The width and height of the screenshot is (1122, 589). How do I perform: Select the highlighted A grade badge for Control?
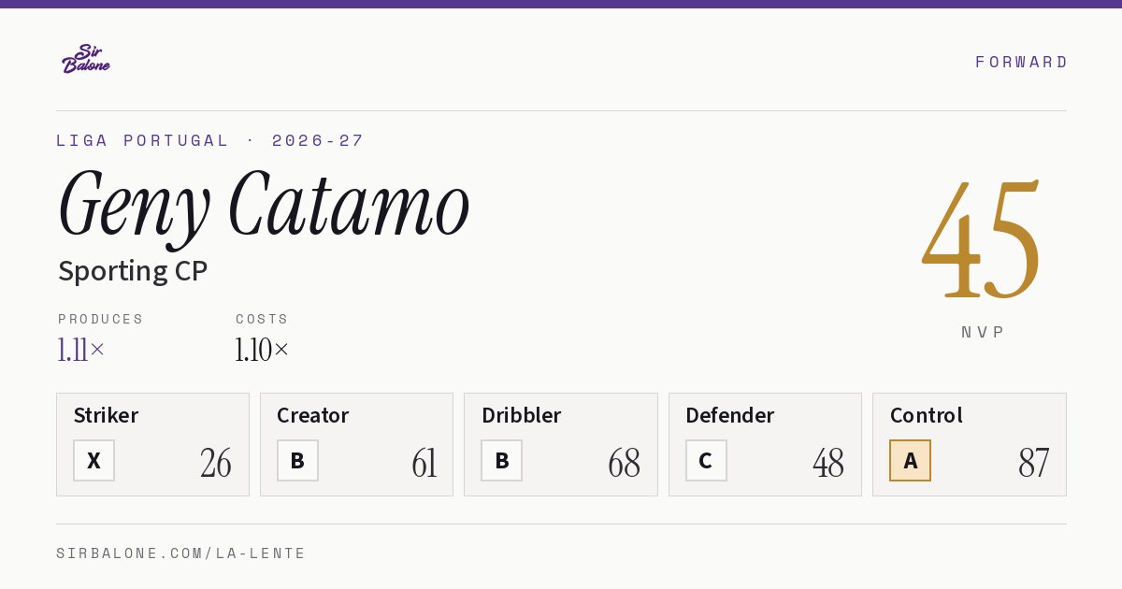click(x=910, y=460)
